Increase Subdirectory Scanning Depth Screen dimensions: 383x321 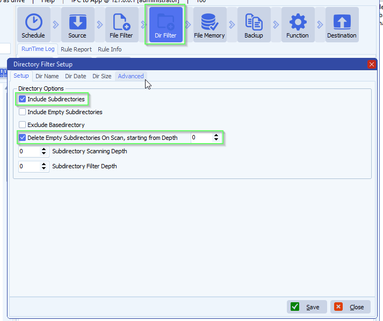[44, 149]
